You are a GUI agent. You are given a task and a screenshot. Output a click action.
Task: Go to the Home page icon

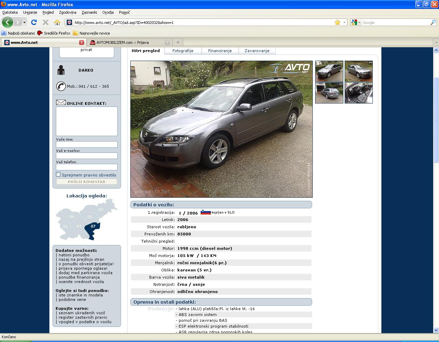click(57, 22)
